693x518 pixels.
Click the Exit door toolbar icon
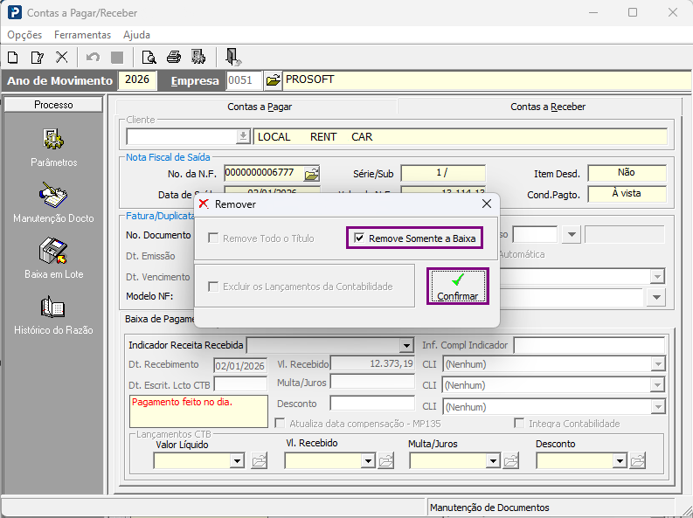pyautogui.click(x=233, y=57)
